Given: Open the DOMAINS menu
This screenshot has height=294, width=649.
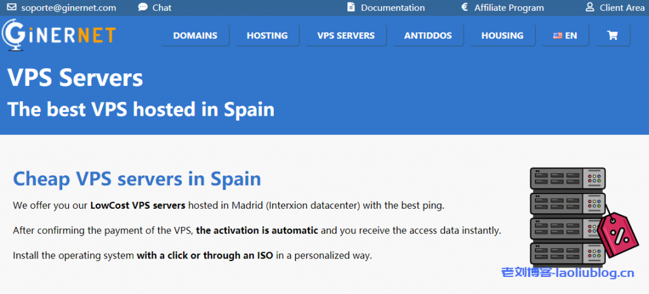Looking at the screenshot, I should tap(195, 35).
